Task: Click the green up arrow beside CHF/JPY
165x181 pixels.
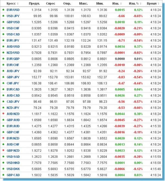Action: (x=3, y=83)
